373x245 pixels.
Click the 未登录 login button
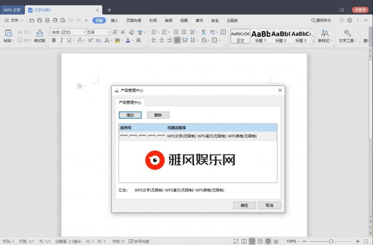click(360, 10)
